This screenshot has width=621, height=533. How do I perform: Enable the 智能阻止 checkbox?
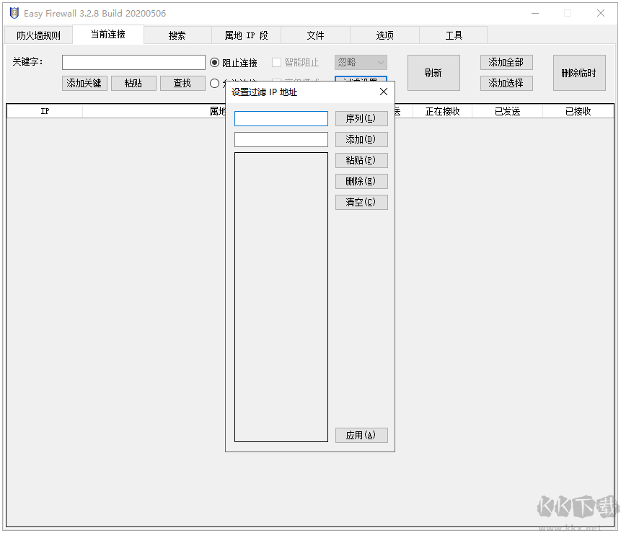click(276, 62)
